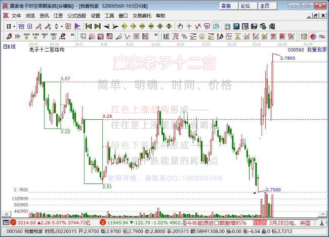
Task: Click the 3.57 structure price label
Action: [x=65, y=79]
